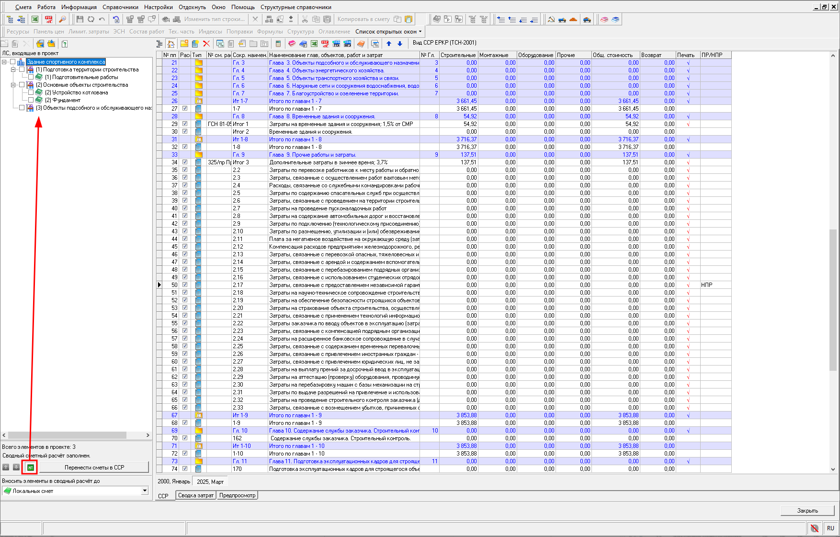Click the hammer and sickle icon
This screenshot has height=537, width=840.
551,19
